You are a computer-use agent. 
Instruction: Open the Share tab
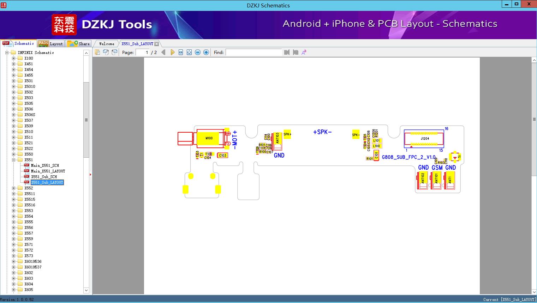click(x=78, y=43)
